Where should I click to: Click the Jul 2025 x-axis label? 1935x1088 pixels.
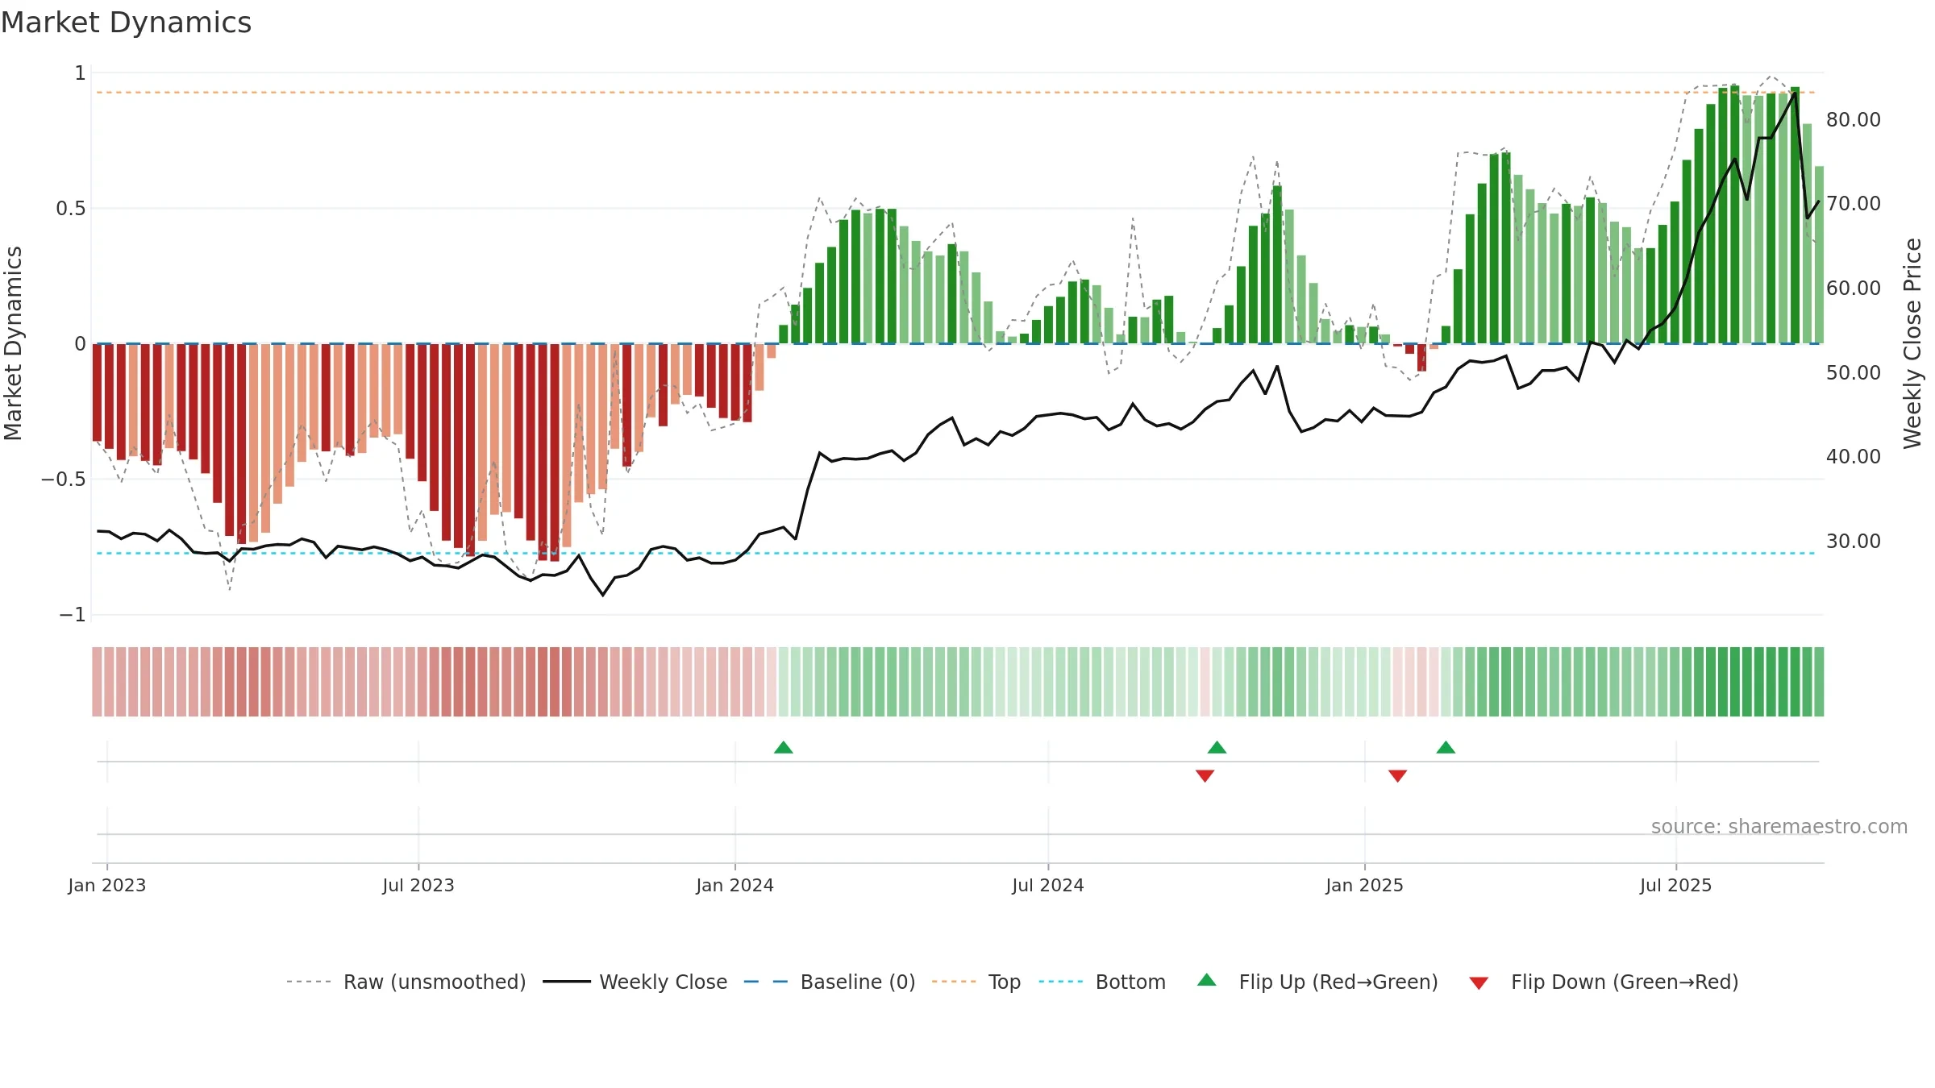pyautogui.click(x=1676, y=885)
